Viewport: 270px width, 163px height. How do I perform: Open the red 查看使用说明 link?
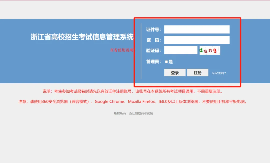[122, 50]
